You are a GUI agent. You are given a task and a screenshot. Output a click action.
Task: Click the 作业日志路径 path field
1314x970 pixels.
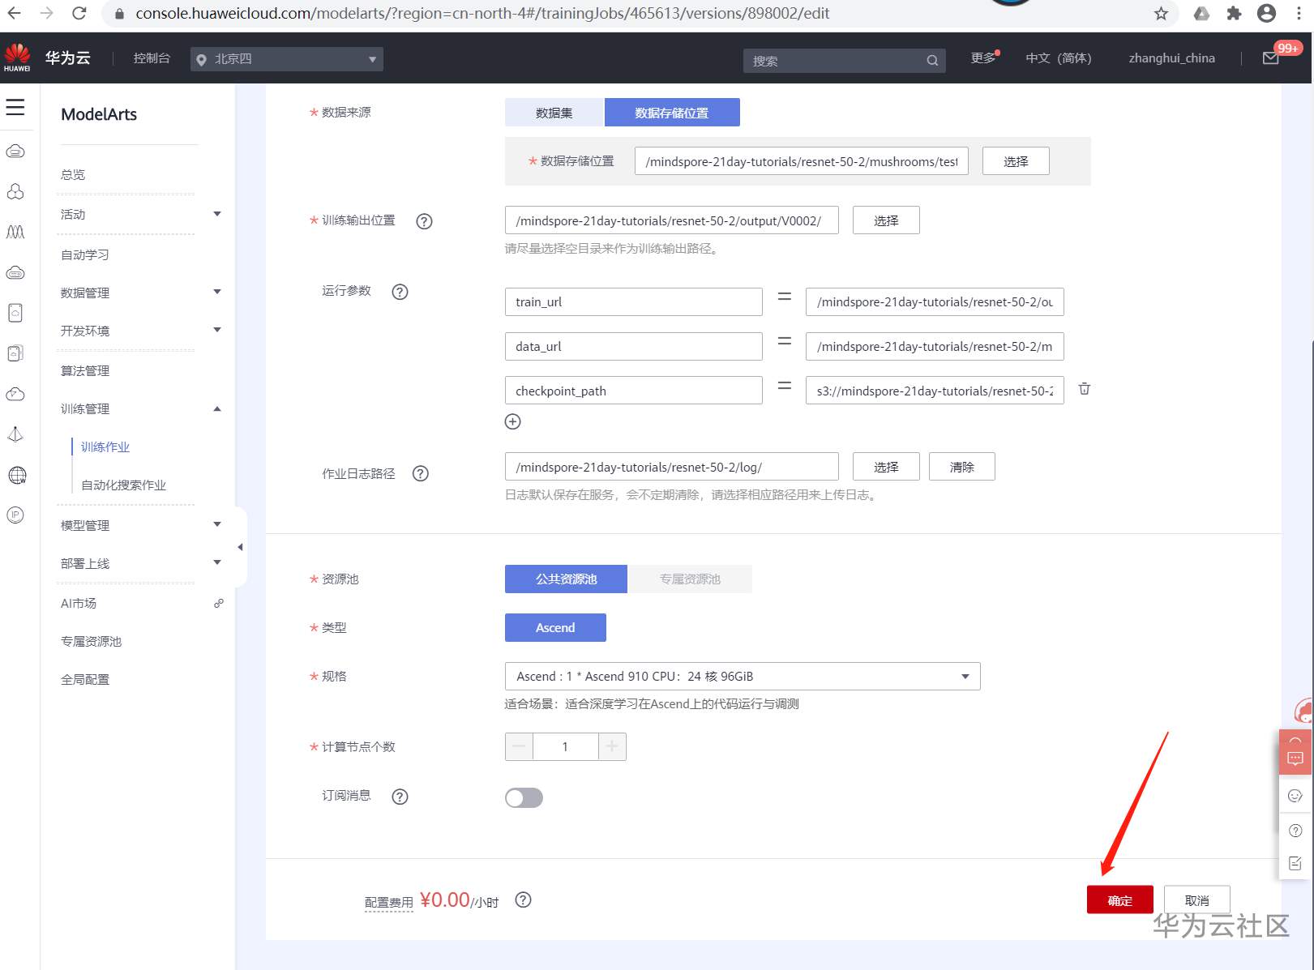[671, 467]
